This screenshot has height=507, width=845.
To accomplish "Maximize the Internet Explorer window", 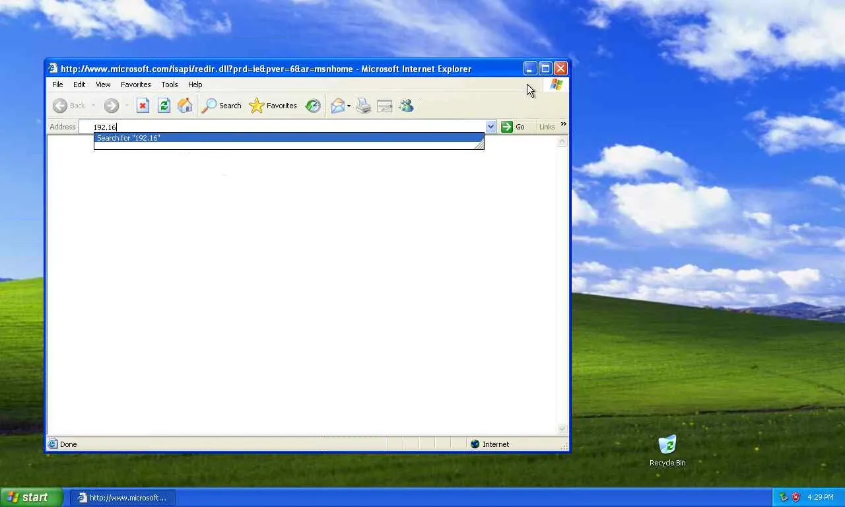I will click(545, 68).
